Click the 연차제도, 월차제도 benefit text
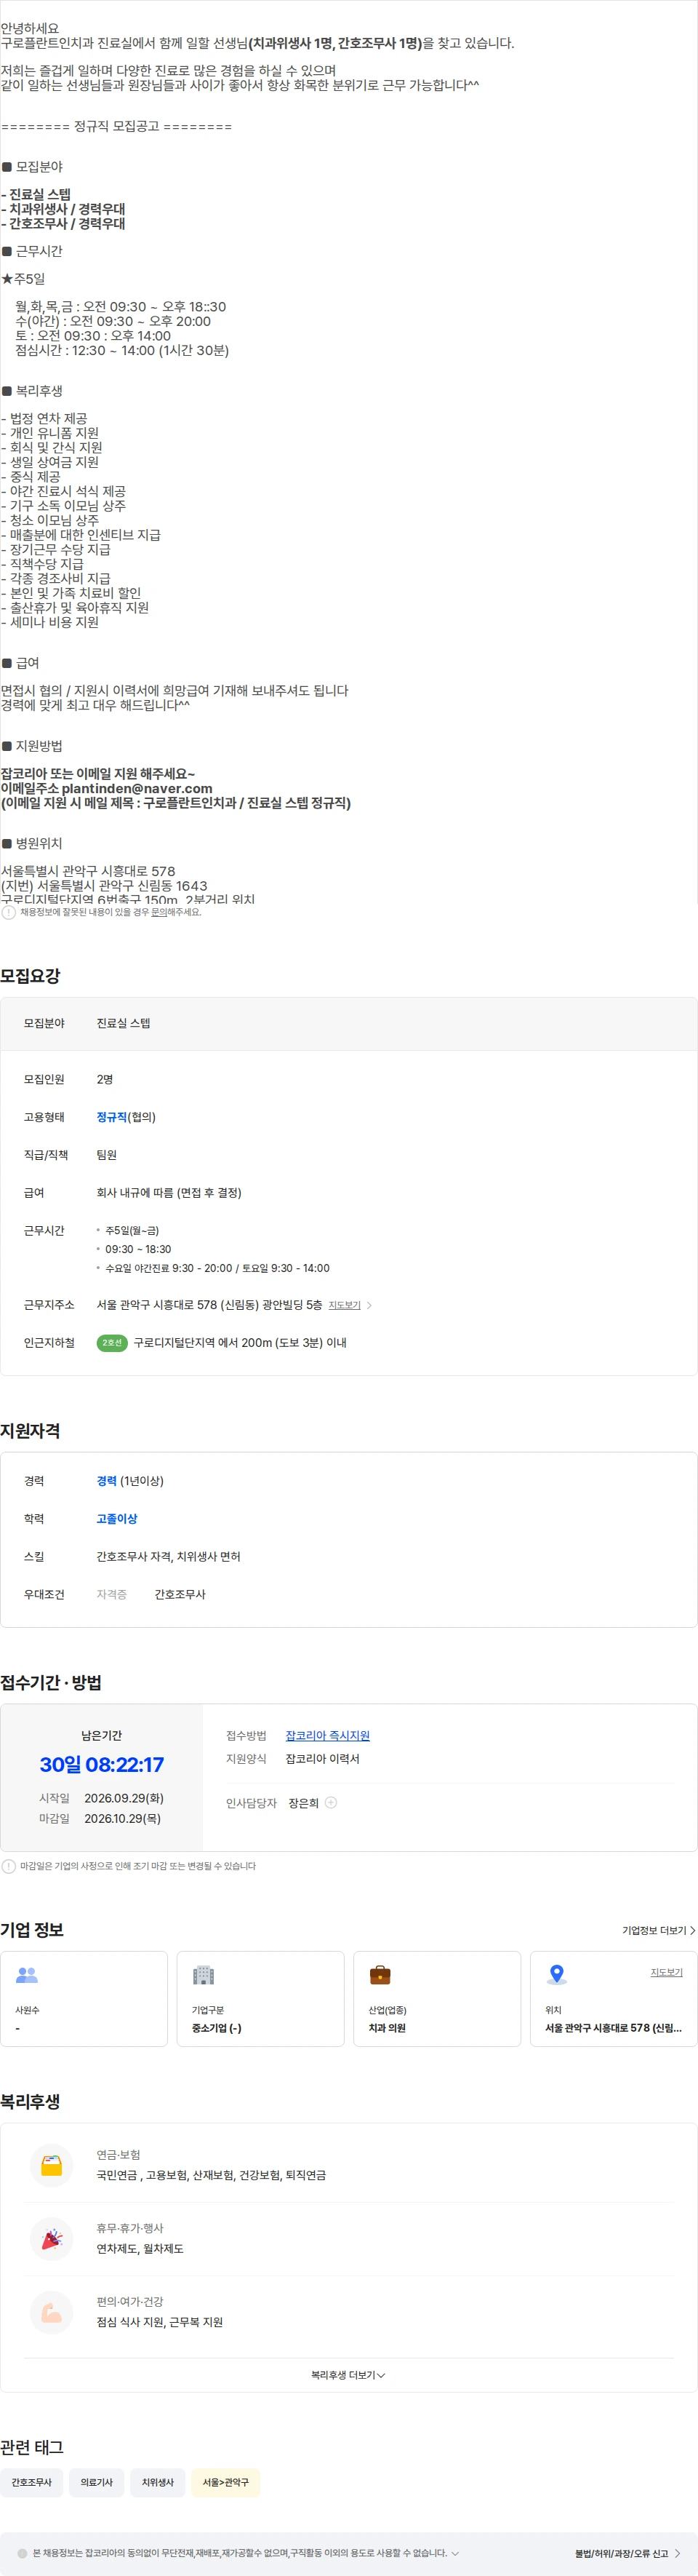Image resolution: width=698 pixels, height=2576 pixels. tap(140, 2249)
